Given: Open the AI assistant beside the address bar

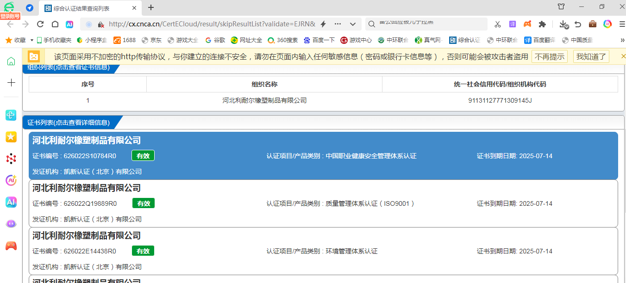Looking at the screenshot, I should tap(69, 24).
